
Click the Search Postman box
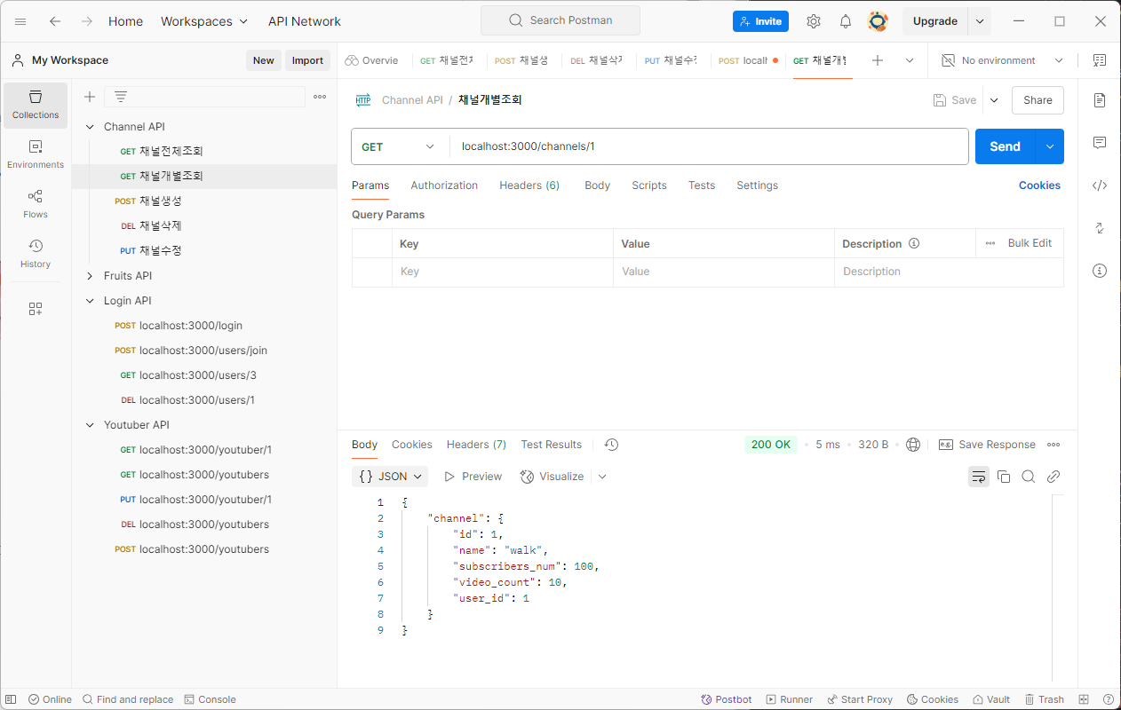point(560,20)
